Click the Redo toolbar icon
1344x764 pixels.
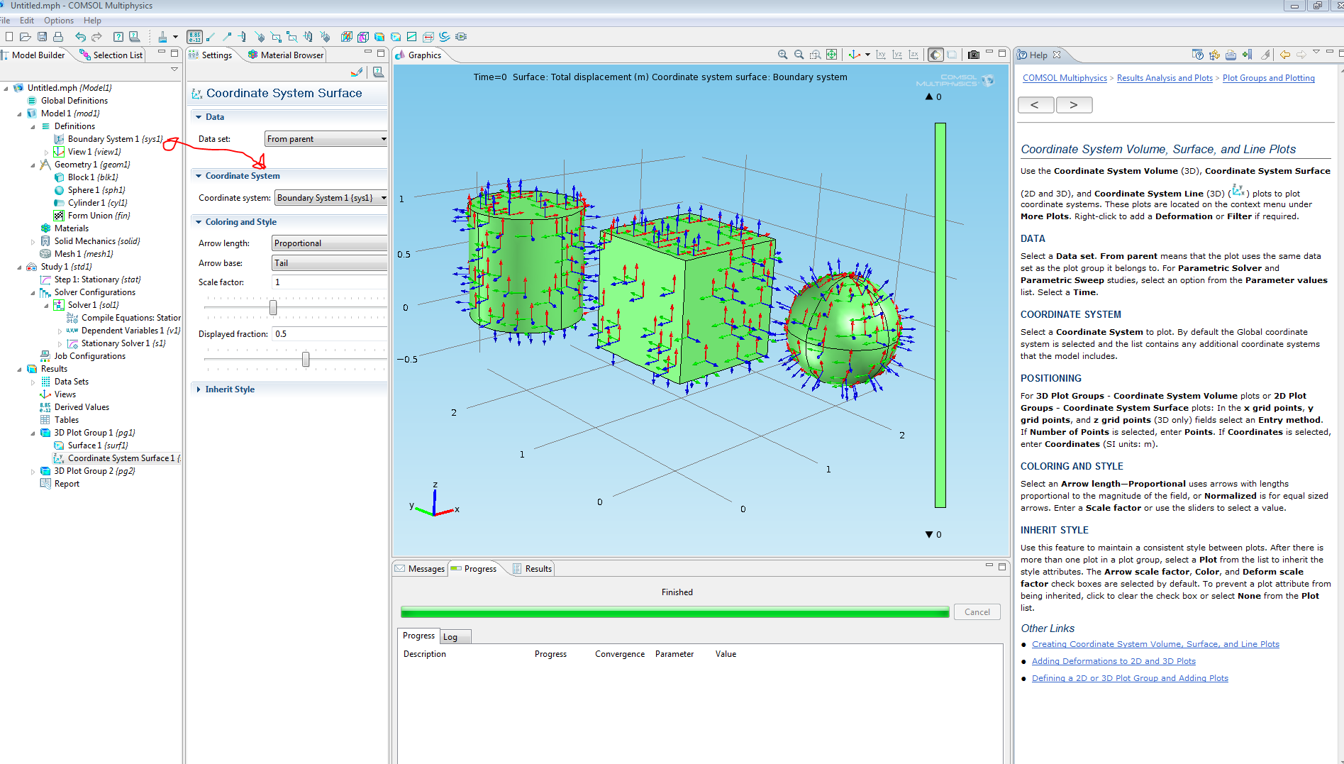click(x=96, y=37)
